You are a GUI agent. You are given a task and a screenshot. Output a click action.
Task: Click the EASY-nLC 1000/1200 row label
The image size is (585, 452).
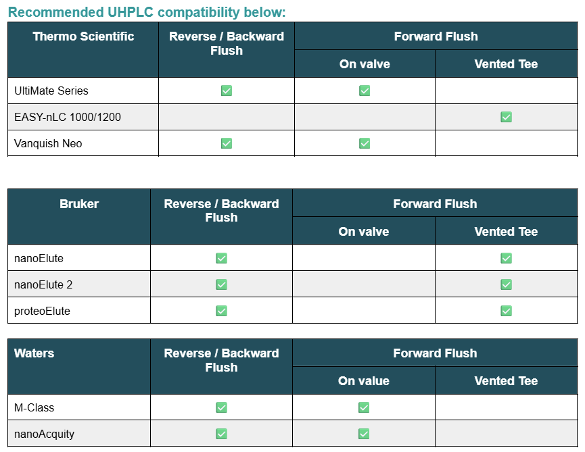(x=68, y=117)
